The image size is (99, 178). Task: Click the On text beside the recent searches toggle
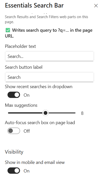point(26,95)
